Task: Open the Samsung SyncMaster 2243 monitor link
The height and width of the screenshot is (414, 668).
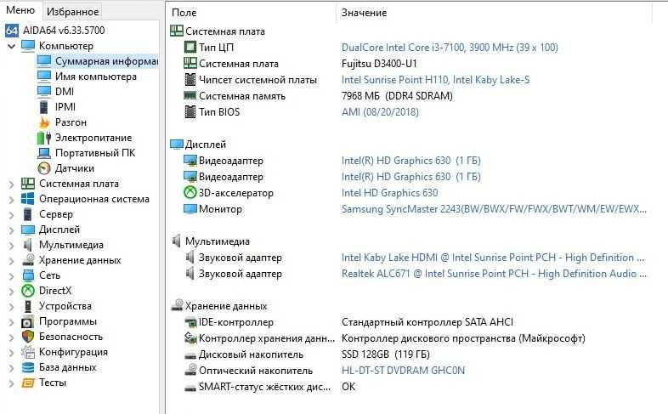Action: [x=494, y=209]
